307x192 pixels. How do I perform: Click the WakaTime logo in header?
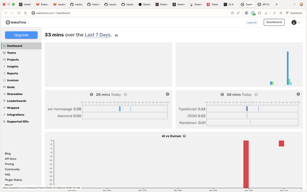(16, 22)
